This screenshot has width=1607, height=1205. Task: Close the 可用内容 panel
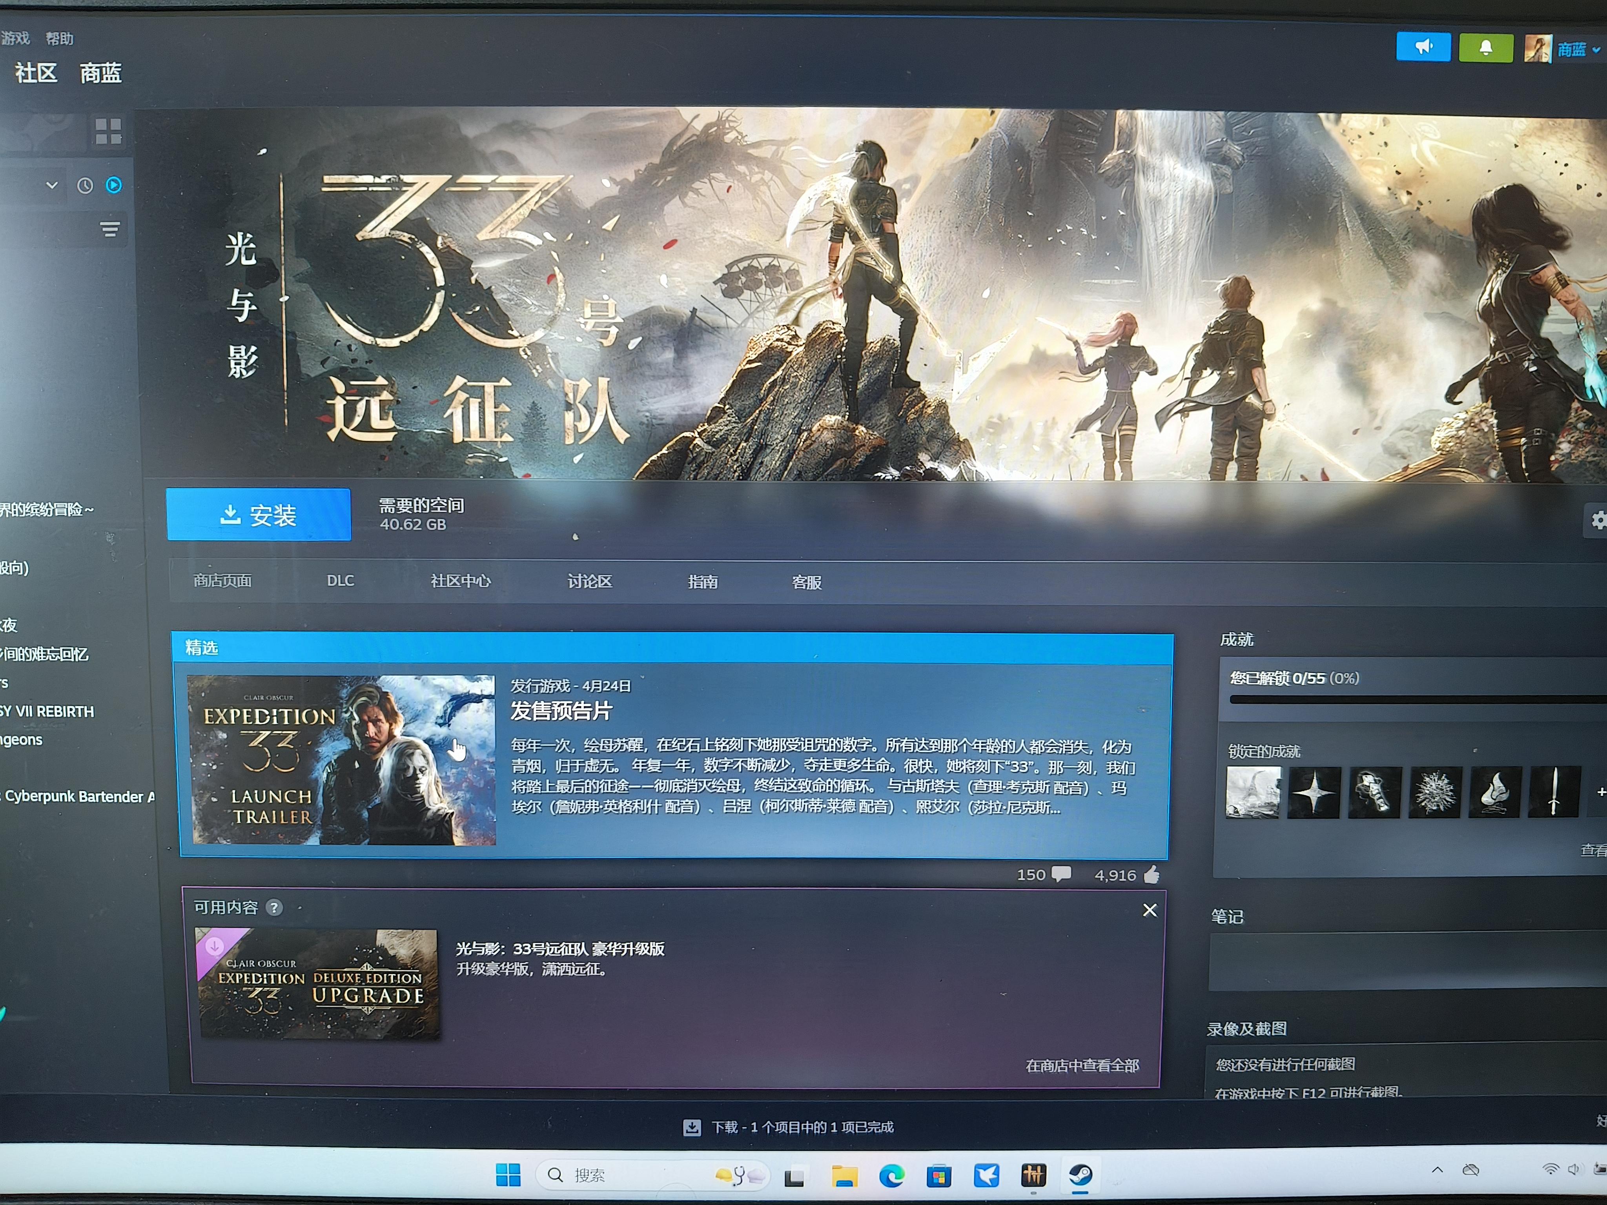click(1149, 910)
